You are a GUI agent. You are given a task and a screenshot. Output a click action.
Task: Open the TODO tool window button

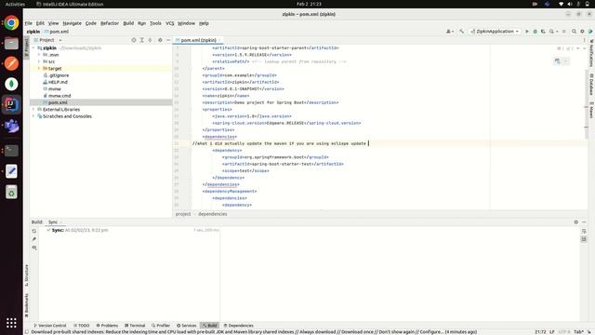(x=81, y=326)
